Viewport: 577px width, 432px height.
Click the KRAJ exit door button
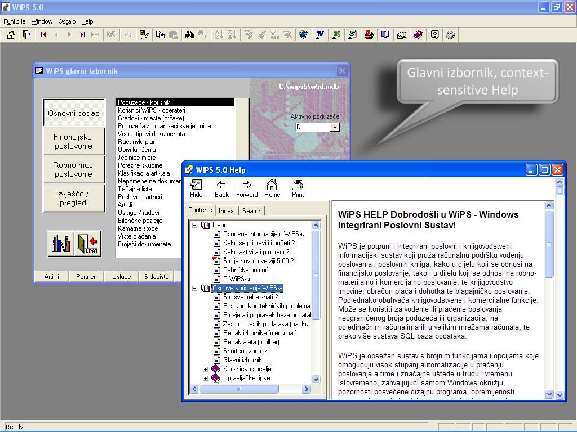pyautogui.click(x=88, y=243)
